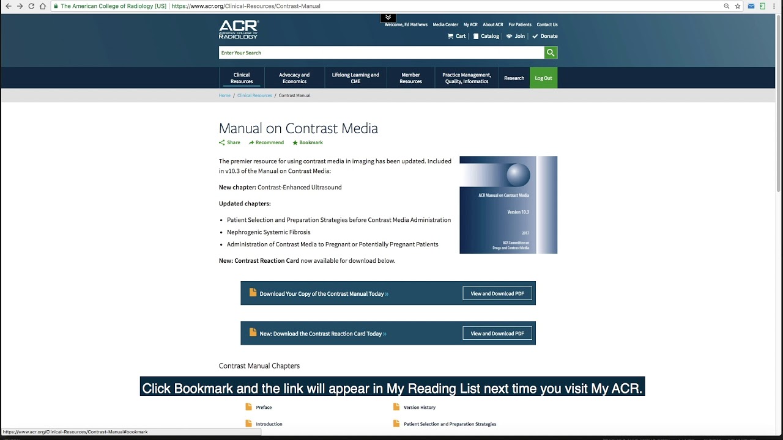
Task: Click the browser Forward arrow
Action: click(x=20, y=6)
